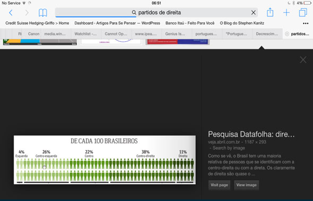Open 'Banco Itaú - Feito Para Você' bookmark
Image resolution: width=313 pixels, height=201 pixels.
(x=190, y=23)
